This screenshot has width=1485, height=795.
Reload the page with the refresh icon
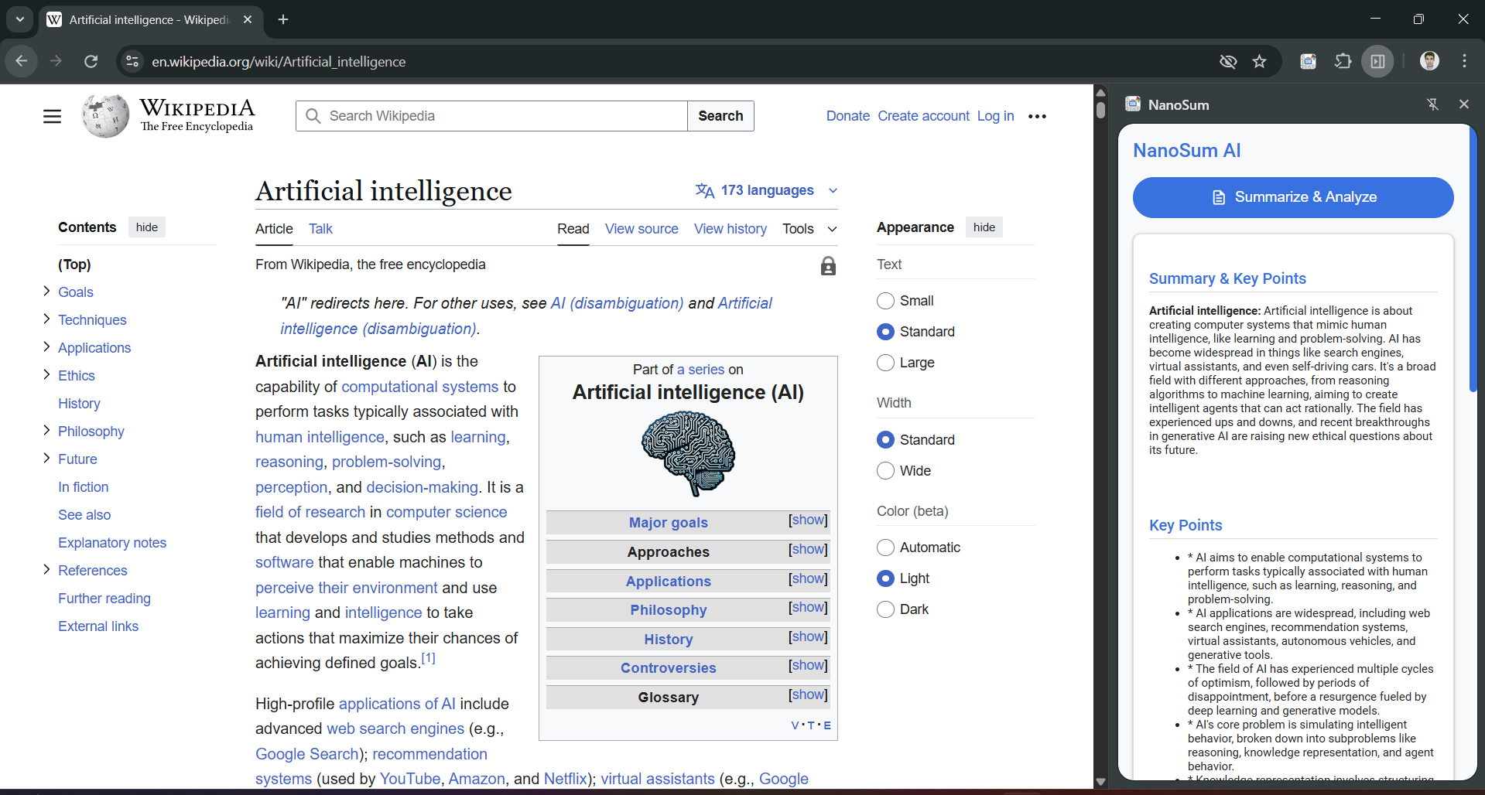coord(91,61)
